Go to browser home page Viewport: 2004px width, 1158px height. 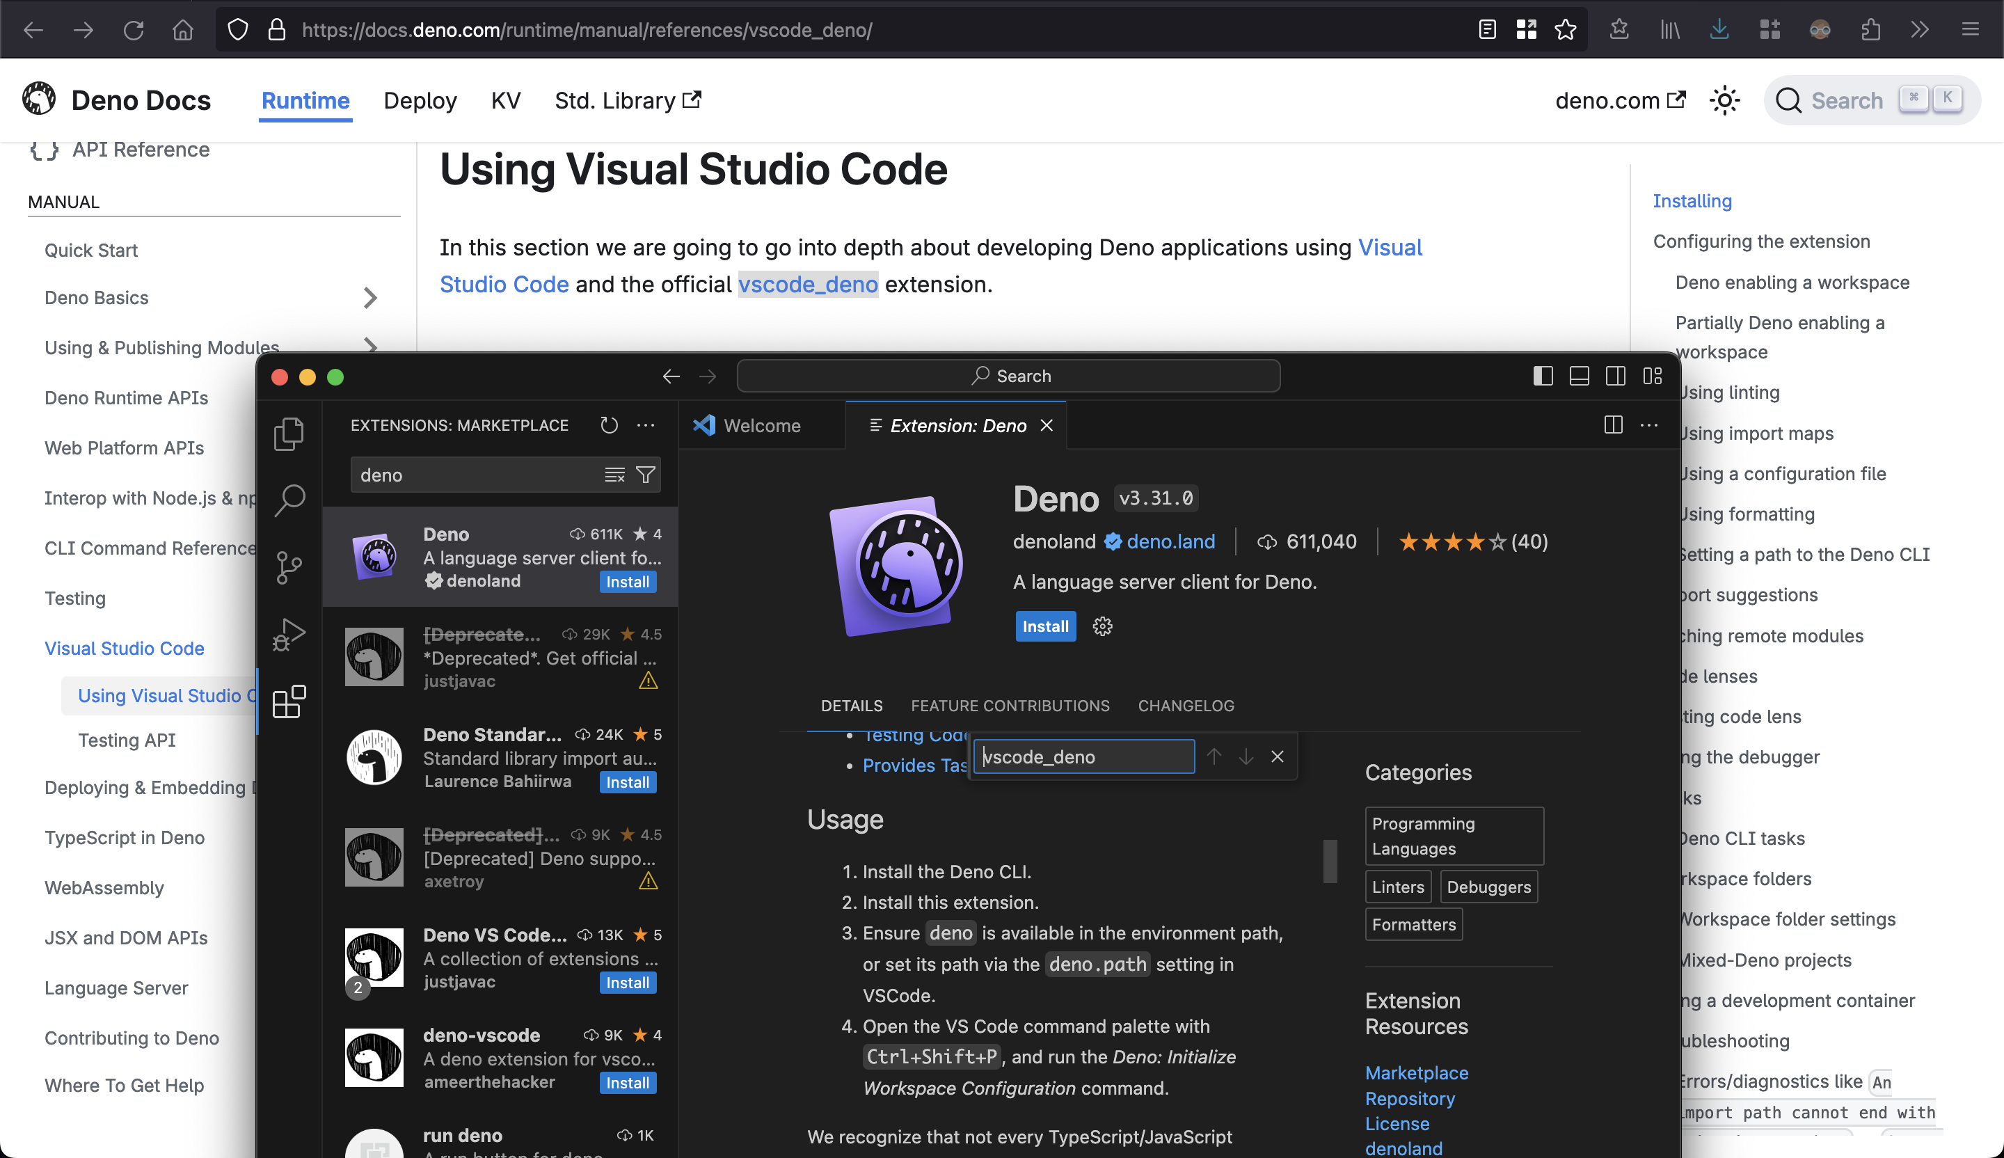(183, 30)
